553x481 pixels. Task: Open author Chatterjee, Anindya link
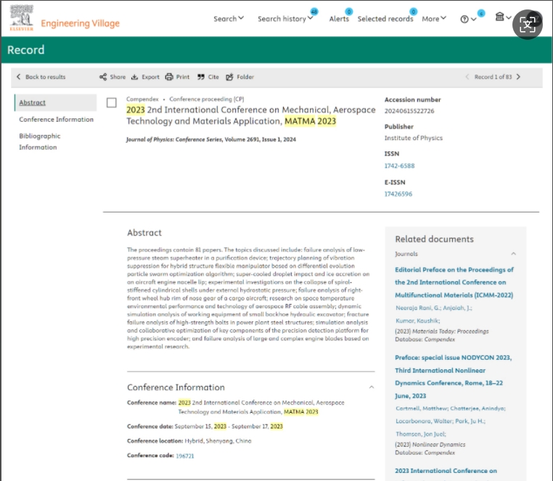[x=478, y=408]
